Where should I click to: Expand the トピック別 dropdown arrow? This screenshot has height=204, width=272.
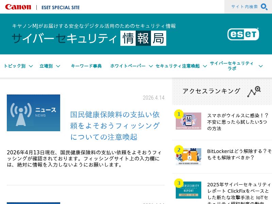coord(31,66)
